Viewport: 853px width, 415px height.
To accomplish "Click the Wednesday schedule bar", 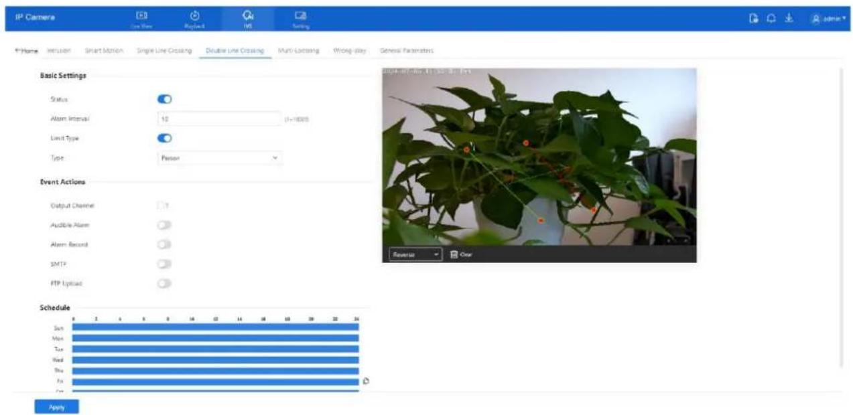I will pos(215,359).
